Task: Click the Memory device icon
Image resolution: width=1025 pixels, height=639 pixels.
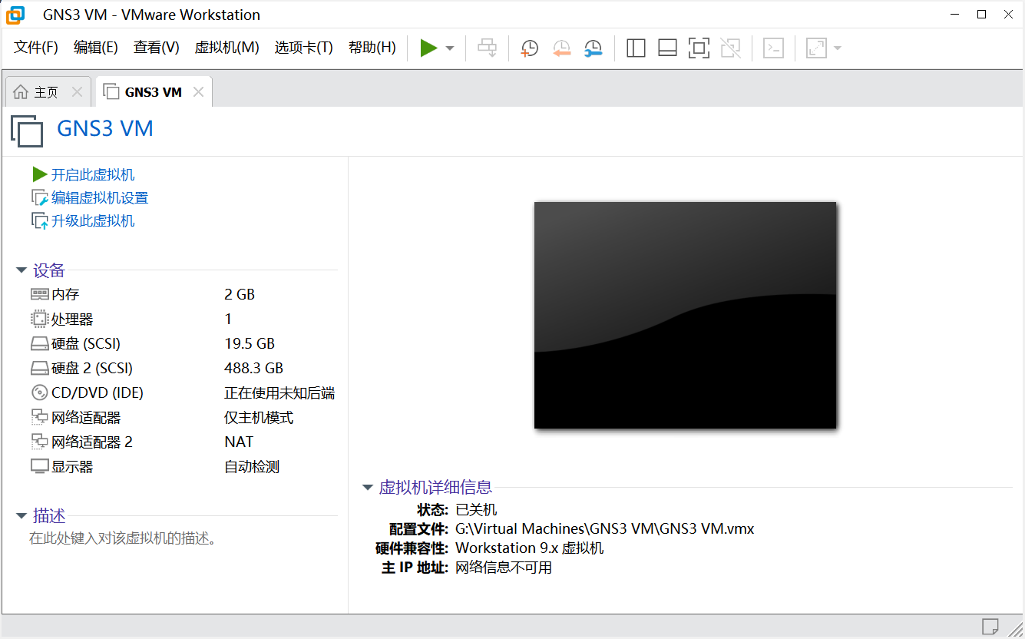Action: (x=39, y=293)
